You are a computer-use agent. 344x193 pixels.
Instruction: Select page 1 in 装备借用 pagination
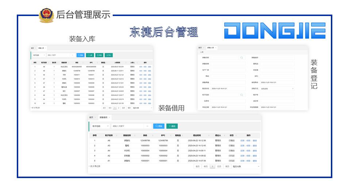point(212,166)
